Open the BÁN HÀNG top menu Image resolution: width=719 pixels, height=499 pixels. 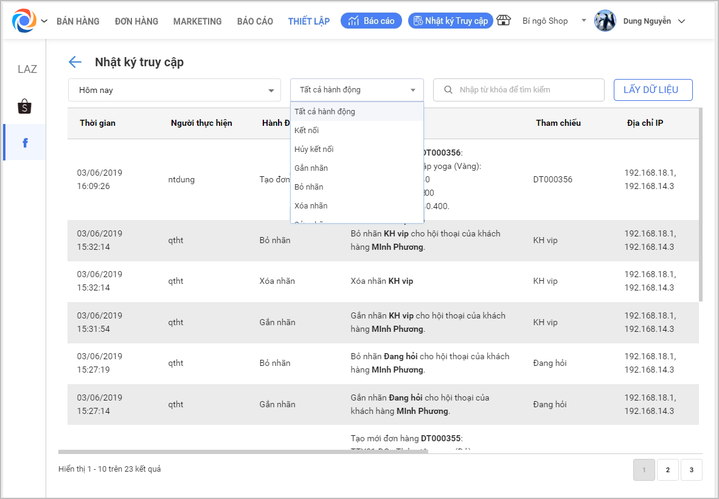coord(78,21)
